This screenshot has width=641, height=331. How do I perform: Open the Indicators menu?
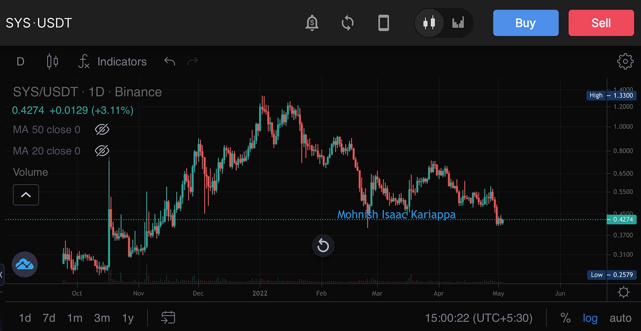(x=112, y=61)
